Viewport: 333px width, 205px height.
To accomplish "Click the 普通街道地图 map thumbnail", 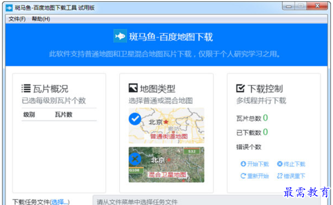I will (166, 125).
